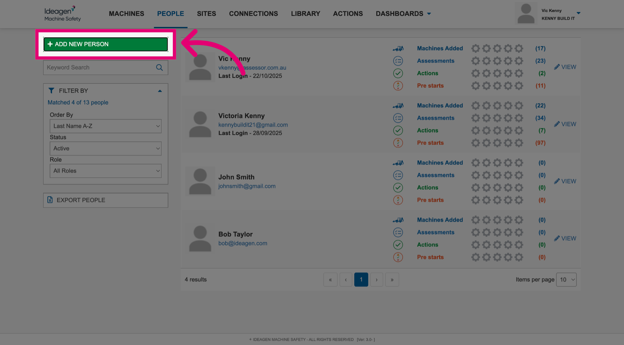This screenshot has height=345, width=624.
Task: Click the Filter By funnel icon
Action: [x=51, y=90]
